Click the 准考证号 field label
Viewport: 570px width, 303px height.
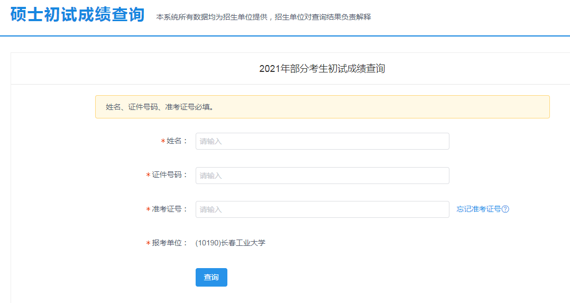(x=169, y=209)
